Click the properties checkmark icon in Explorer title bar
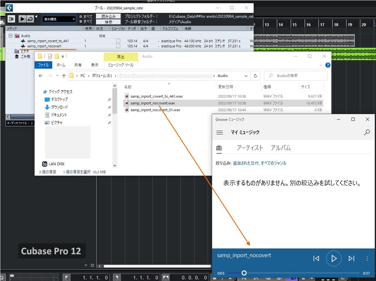The height and width of the screenshot is (281, 376). [50, 57]
